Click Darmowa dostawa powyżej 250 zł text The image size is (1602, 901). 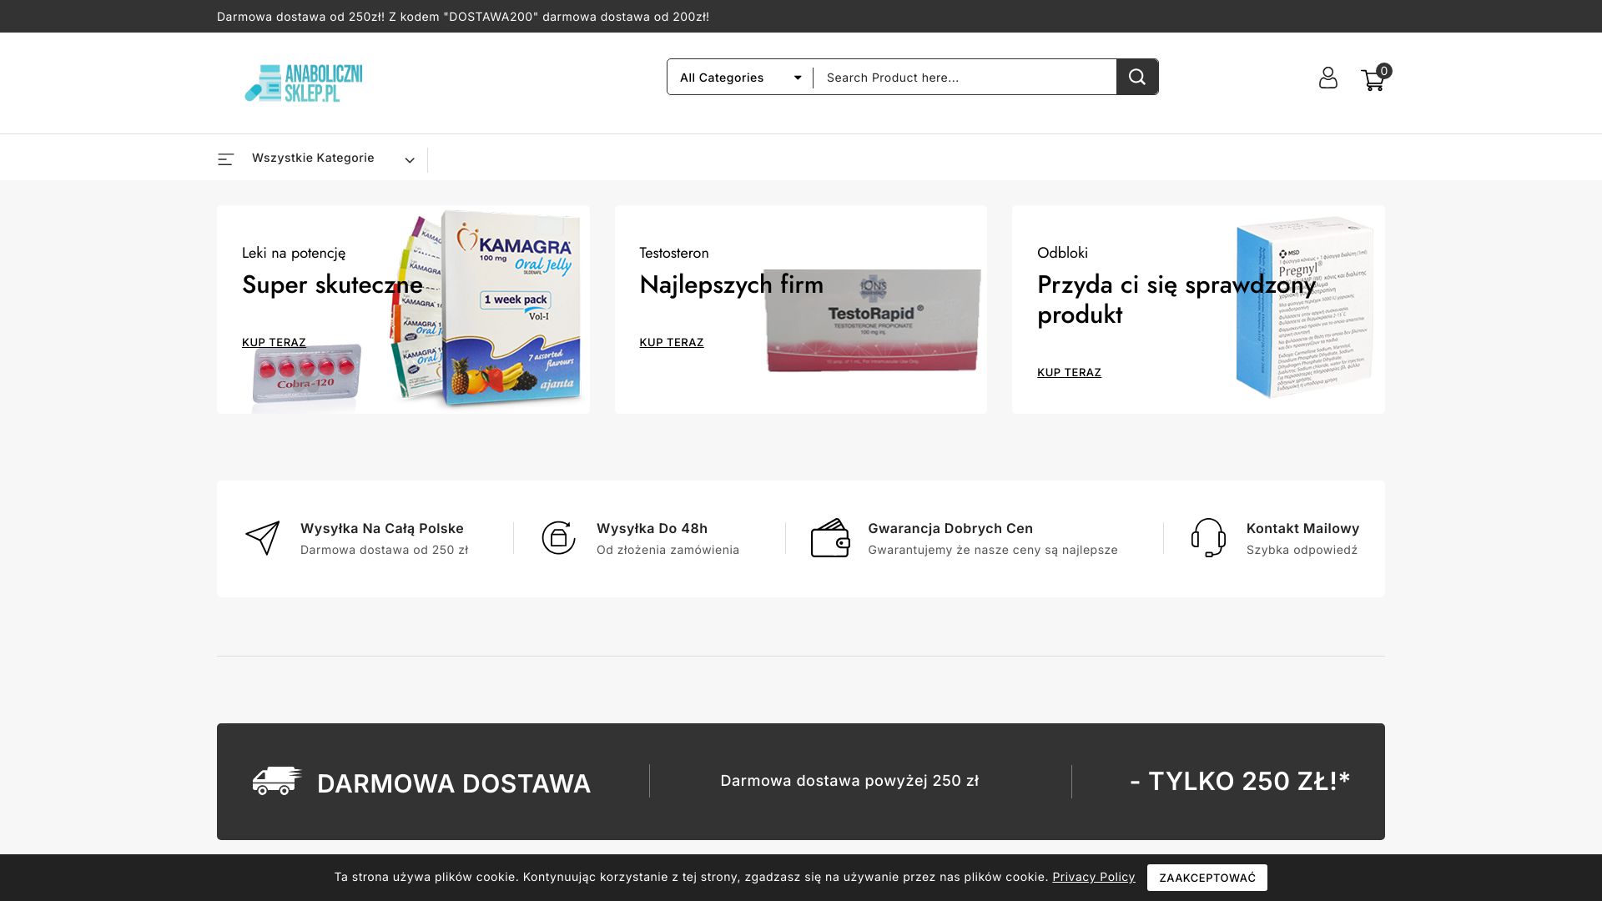click(849, 781)
